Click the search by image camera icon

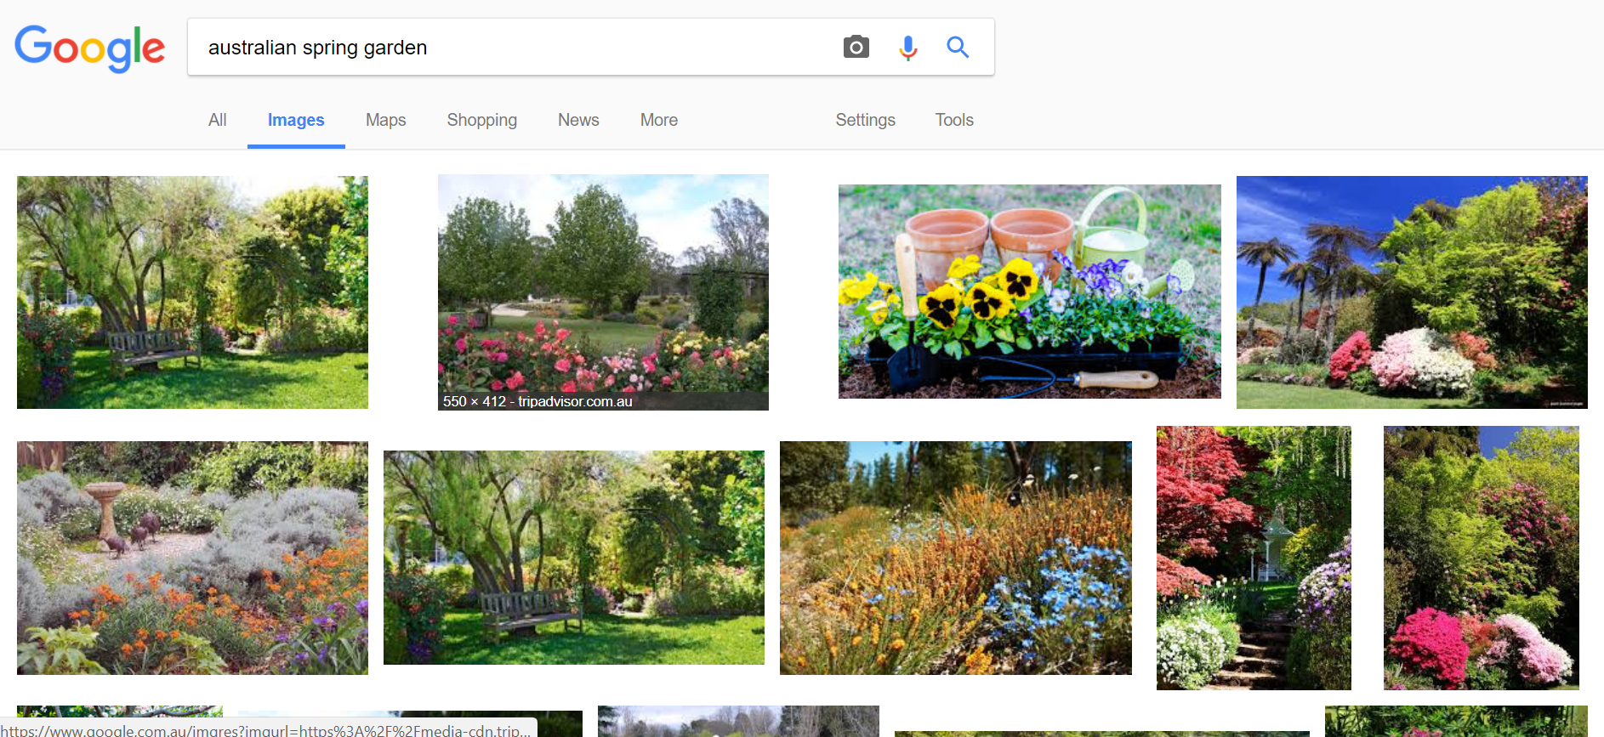(x=856, y=48)
